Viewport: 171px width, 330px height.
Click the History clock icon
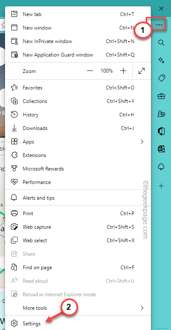pos(14,115)
